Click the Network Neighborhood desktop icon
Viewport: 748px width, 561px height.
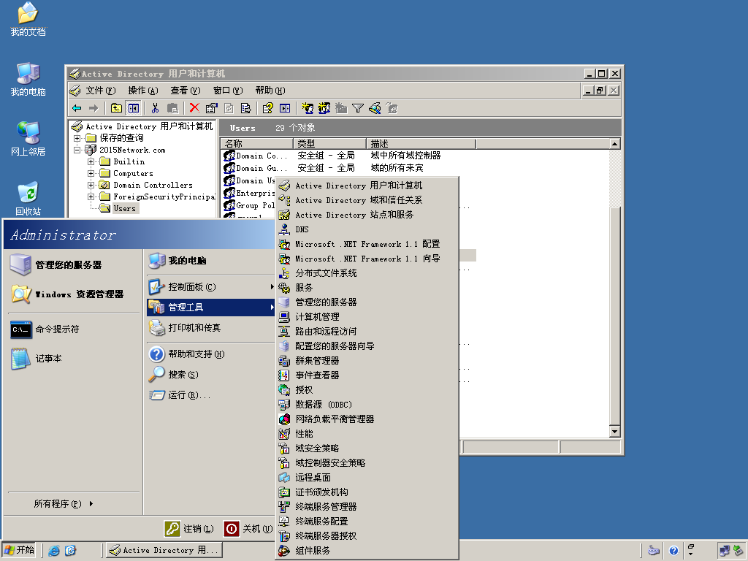coord(28,139)
